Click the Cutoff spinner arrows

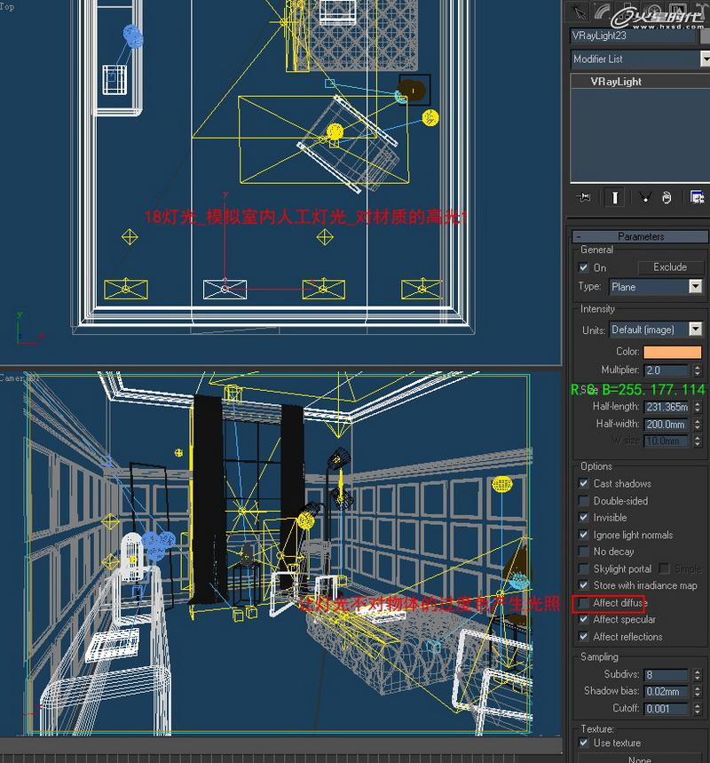pos(698,709)
